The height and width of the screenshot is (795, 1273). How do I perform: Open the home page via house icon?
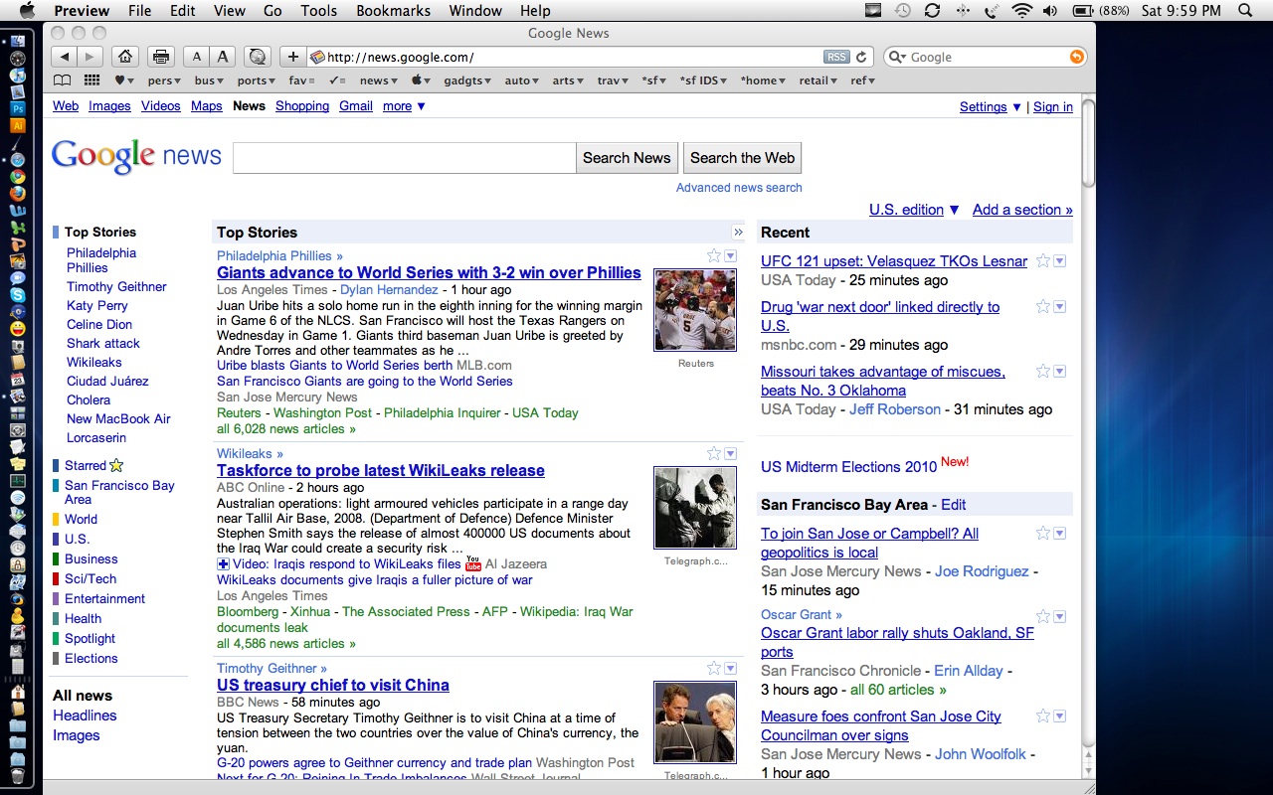(x=124, y=57)
